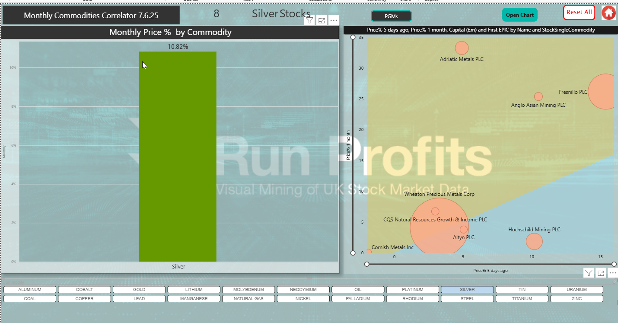Click right handle of horizontal zoom slider
Image resolution: width=618 pixels, height=323 pixels.
[614, 264]
